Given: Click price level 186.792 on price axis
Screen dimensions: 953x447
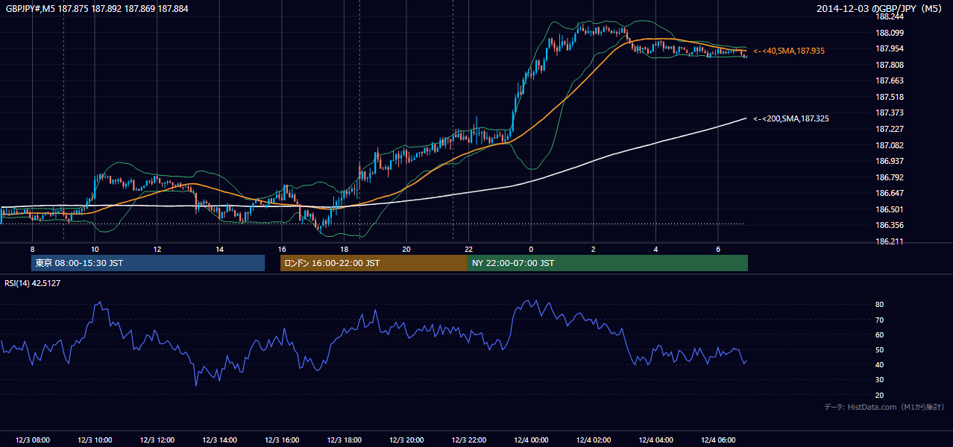Looking at the screenshot, I should [890, 177].
